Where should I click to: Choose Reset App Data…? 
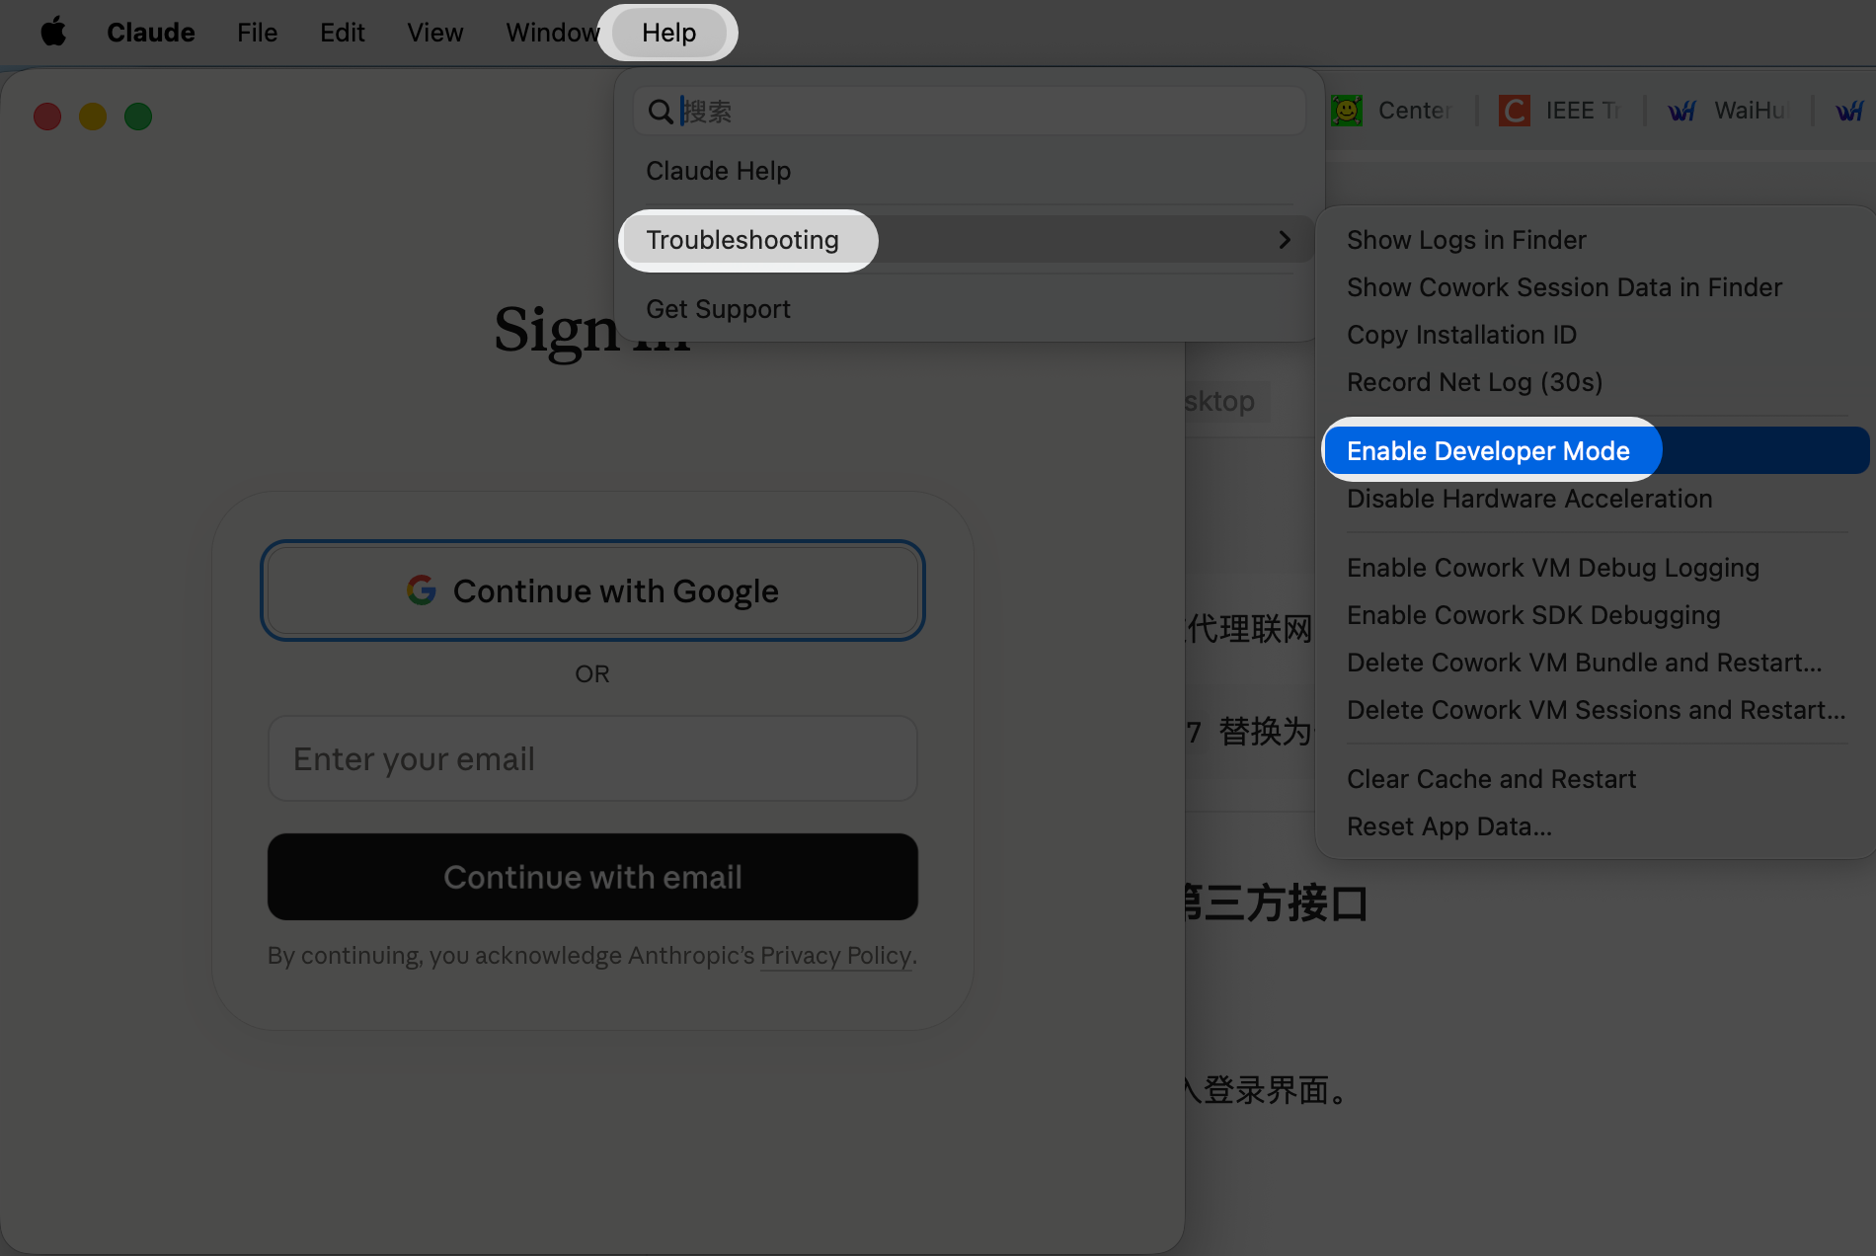(x=1595, y=826)
